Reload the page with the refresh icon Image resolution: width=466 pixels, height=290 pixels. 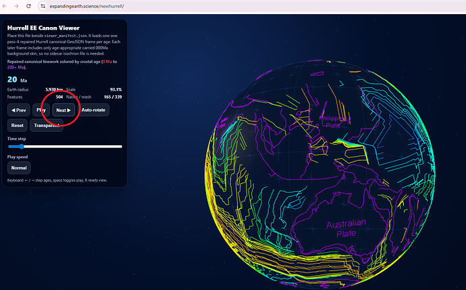coord(28,6)
